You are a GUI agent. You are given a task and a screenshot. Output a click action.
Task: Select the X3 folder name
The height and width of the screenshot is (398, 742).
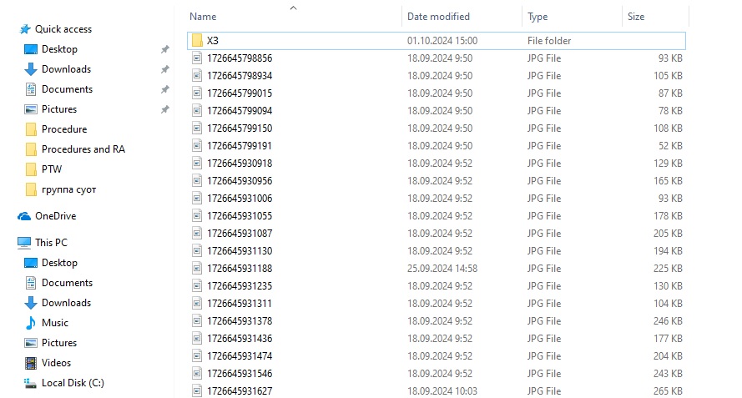tap(213, 41)
